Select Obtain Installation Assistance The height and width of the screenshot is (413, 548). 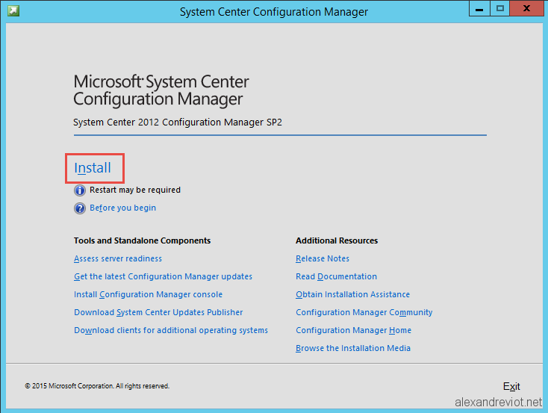(352, 294)
